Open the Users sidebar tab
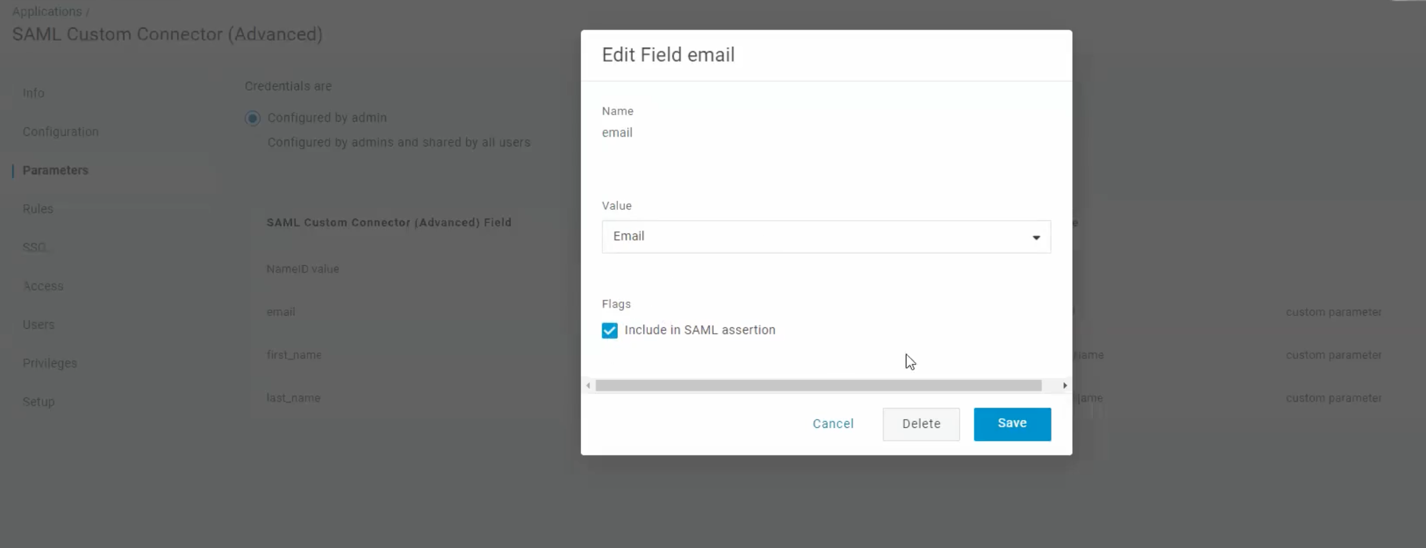 pyautogui.click(x=38, y=324)
